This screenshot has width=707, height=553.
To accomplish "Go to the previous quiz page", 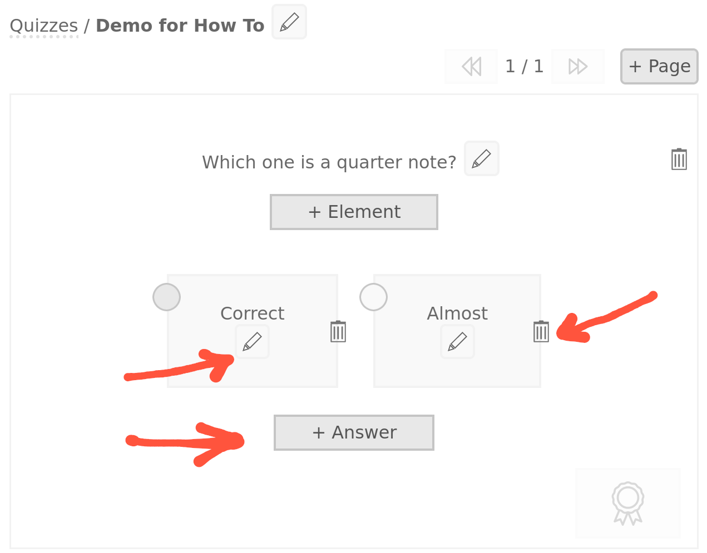I will (471, 67).
